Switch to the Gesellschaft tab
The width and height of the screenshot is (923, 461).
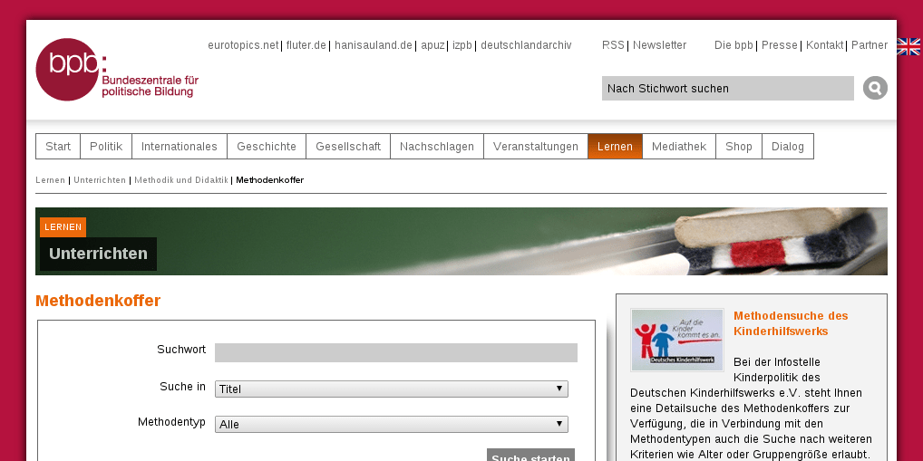348,147
